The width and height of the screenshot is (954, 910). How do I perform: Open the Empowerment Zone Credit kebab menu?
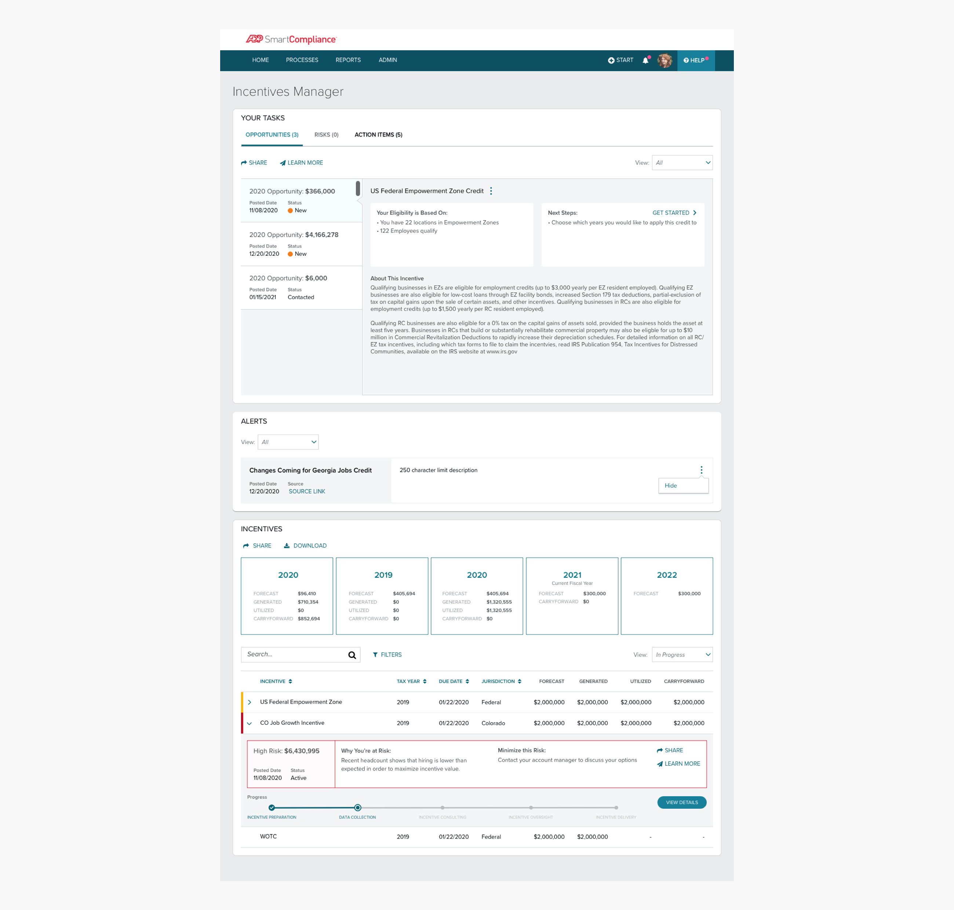point(491,191)
